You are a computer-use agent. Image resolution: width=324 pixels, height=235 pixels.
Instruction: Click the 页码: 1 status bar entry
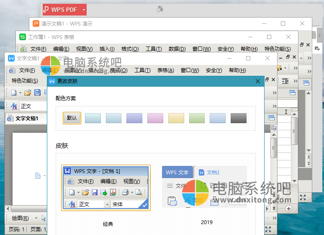[x=16, y=229]
